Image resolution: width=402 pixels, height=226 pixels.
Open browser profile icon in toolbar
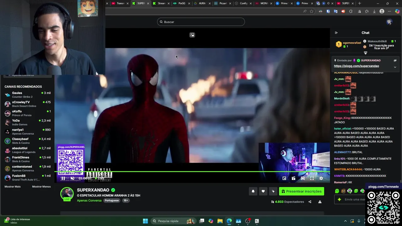(x=382, y=11)
